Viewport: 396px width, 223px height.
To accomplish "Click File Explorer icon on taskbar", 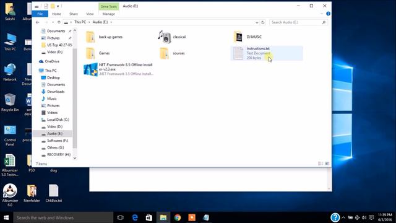I will (x=163, y=217).
